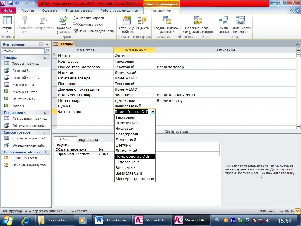301x226 pixels.
Task: Switch to the Общие properties tab
Action: click(x=66, y=139)
